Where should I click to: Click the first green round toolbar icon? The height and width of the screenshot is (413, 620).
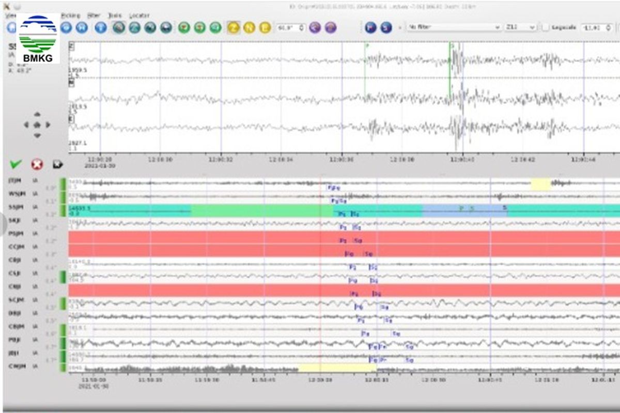pos(184,27)
